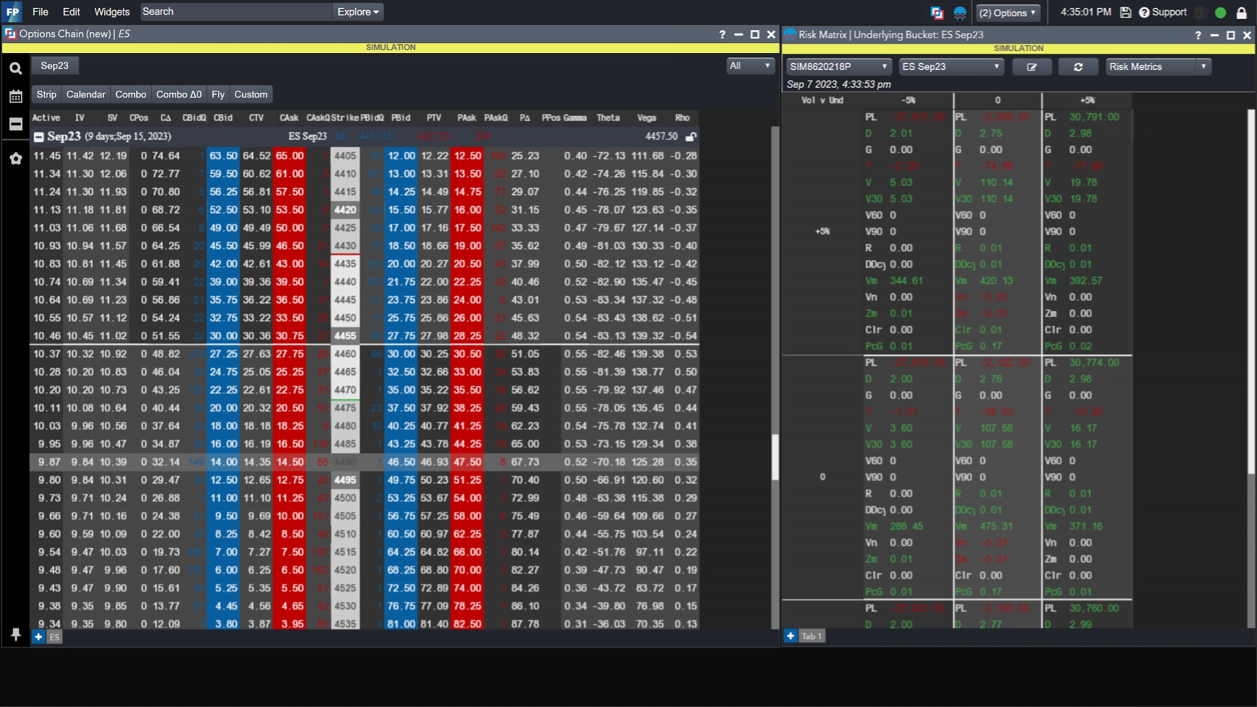Refresh the Risk Matrix data

point(1078,67)
